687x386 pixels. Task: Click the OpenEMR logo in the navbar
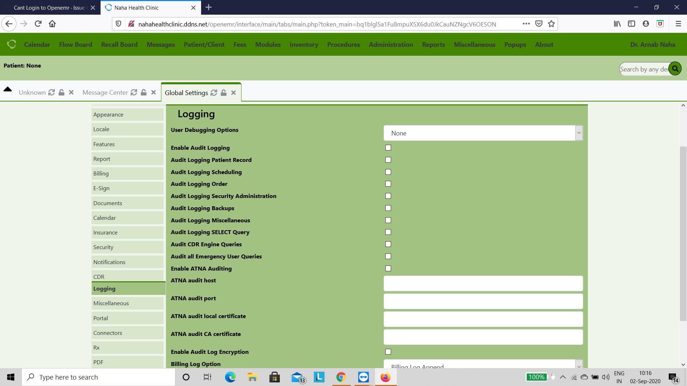(x=11, y=44)
